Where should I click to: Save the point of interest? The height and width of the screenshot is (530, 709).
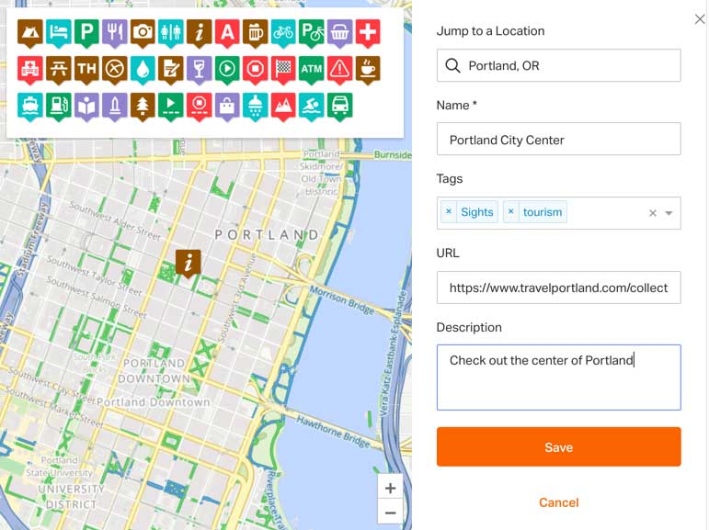(558, 446)
